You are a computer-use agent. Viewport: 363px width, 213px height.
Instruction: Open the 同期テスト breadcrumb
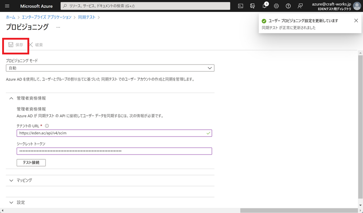pyautogui.click(x=87, y=17)
